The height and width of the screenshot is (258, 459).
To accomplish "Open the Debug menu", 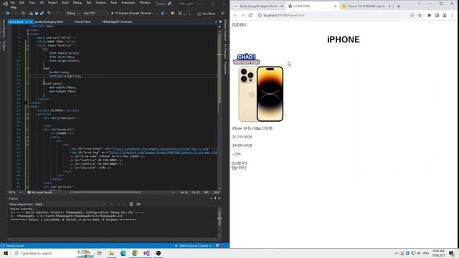I will pos(77,3).
